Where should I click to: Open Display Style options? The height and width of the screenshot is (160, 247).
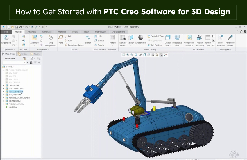[168, 41]
